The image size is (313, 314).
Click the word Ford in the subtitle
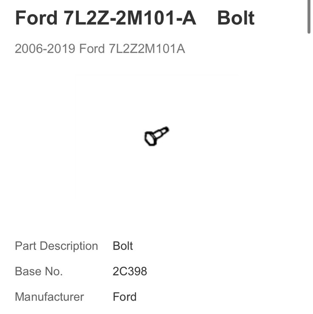coord(92,49)
